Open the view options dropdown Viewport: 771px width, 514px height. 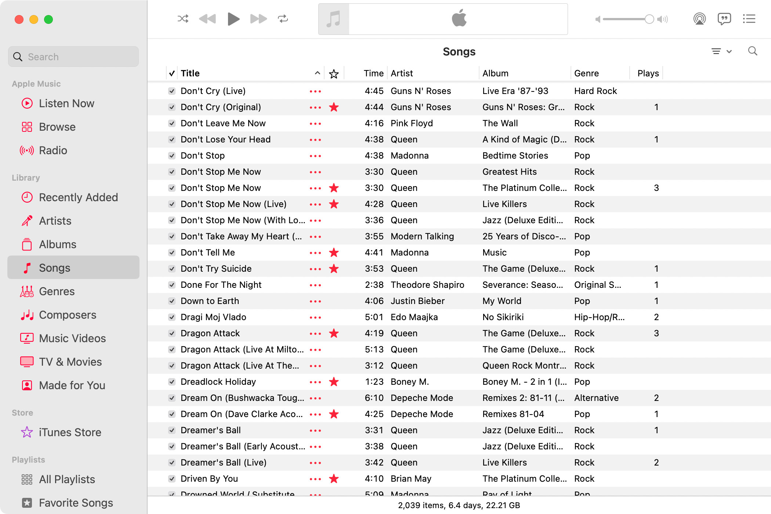coord(721,51)
